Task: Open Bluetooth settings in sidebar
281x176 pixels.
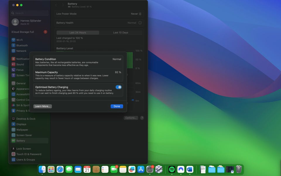Action: tap(22, 45)
